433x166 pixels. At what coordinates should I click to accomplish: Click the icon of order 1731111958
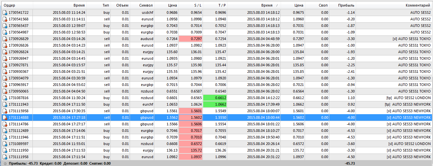(5, 157)
